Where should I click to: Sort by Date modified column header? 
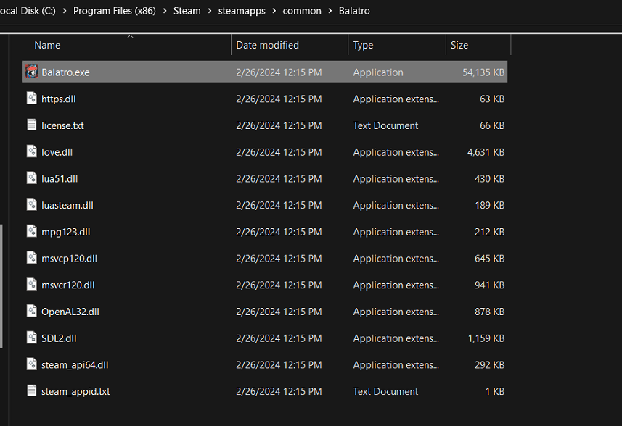coord(267,45)
